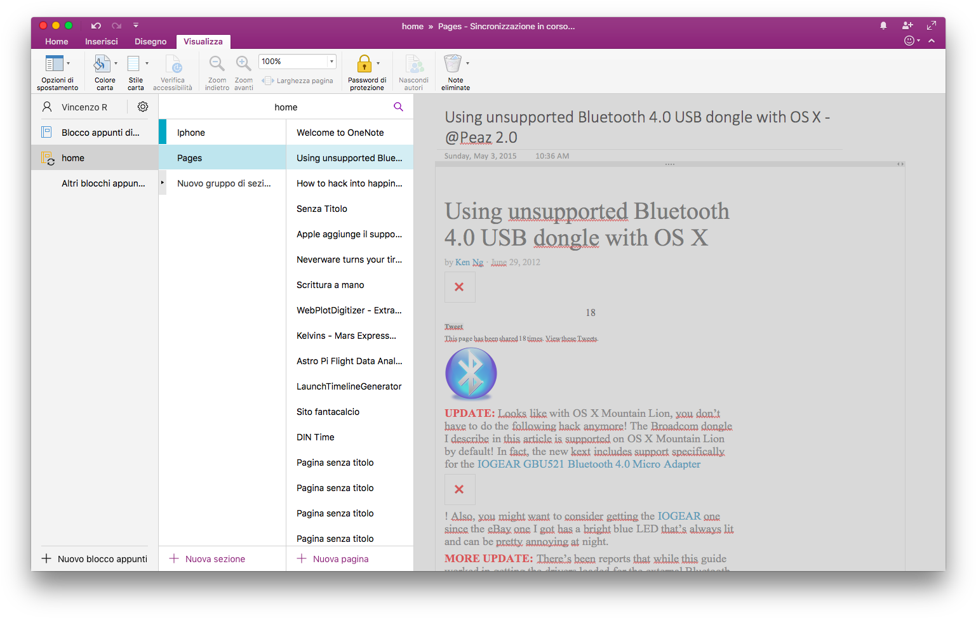Viewport: 976px width, 618px height.
Task: Click the note container resize arrows handle
Action: tap(900, 164)
